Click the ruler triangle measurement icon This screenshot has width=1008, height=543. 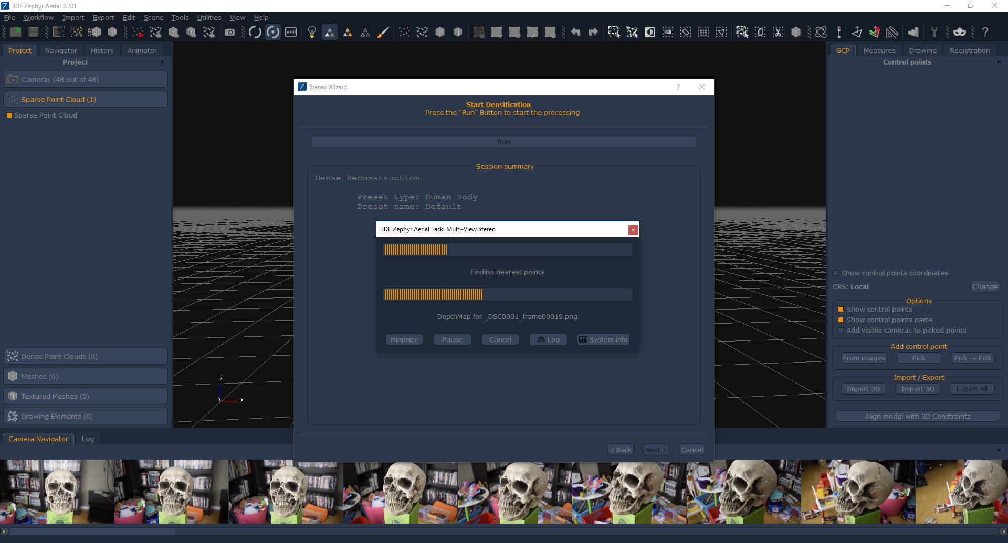tap(892, 32)
